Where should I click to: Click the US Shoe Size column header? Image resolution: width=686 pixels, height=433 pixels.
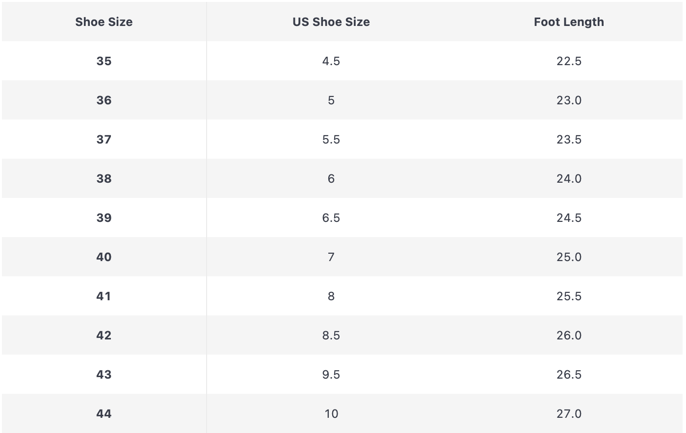[331, 22]
